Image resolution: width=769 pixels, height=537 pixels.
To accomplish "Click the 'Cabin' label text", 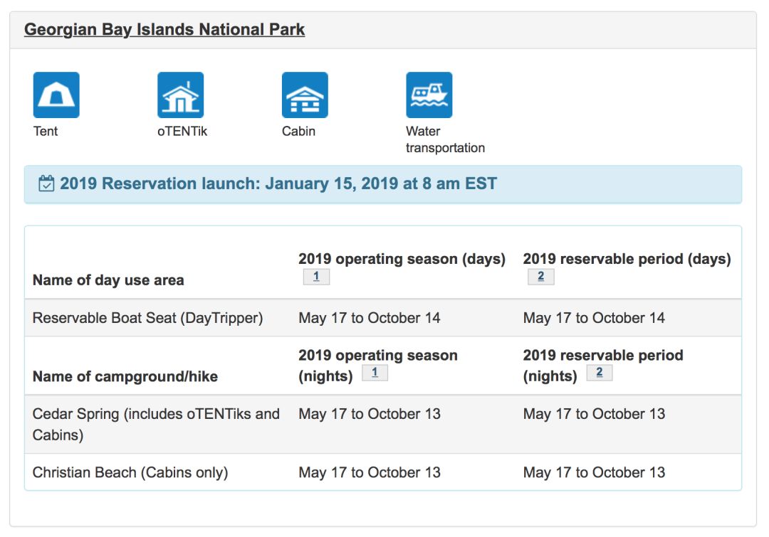I will [x=298, y=132].
